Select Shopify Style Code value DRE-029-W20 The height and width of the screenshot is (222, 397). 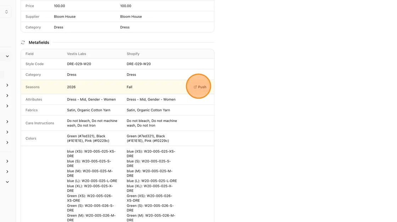[139, 64]
